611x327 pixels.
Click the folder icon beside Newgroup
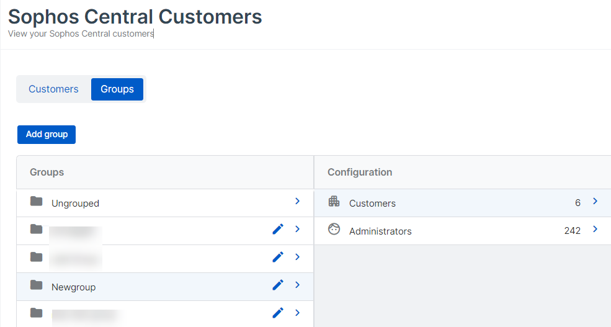(x=37, y=285)
